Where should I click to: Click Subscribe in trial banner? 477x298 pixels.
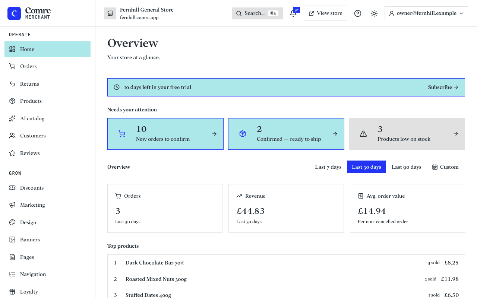click(x=443, y=87)
